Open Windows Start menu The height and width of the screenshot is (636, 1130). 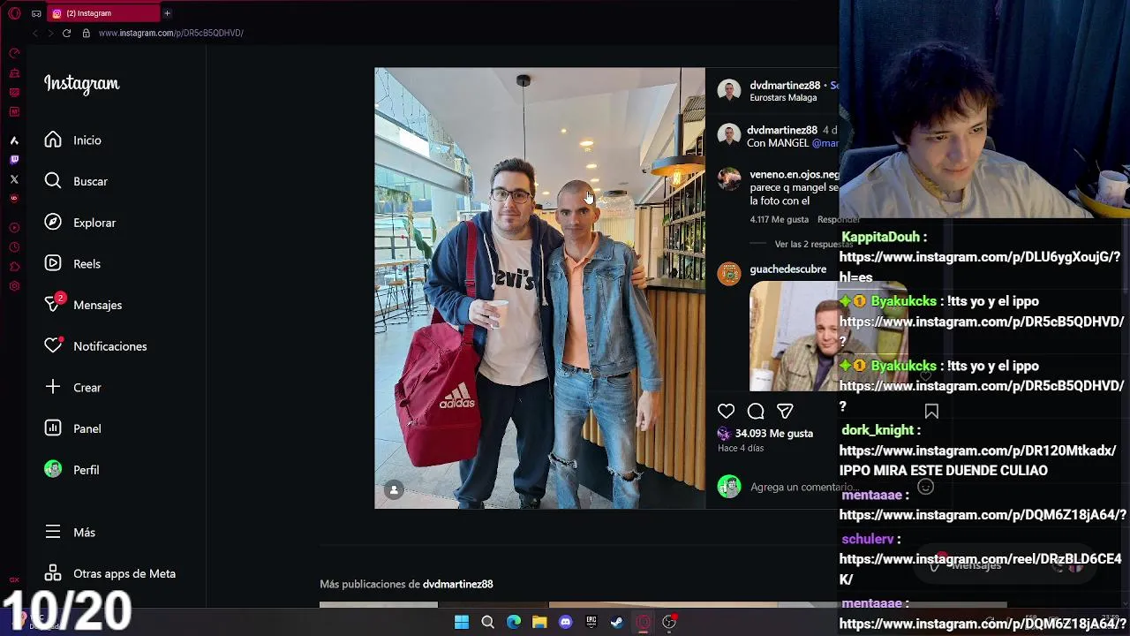pyautogui.click(x=461, y=622)
